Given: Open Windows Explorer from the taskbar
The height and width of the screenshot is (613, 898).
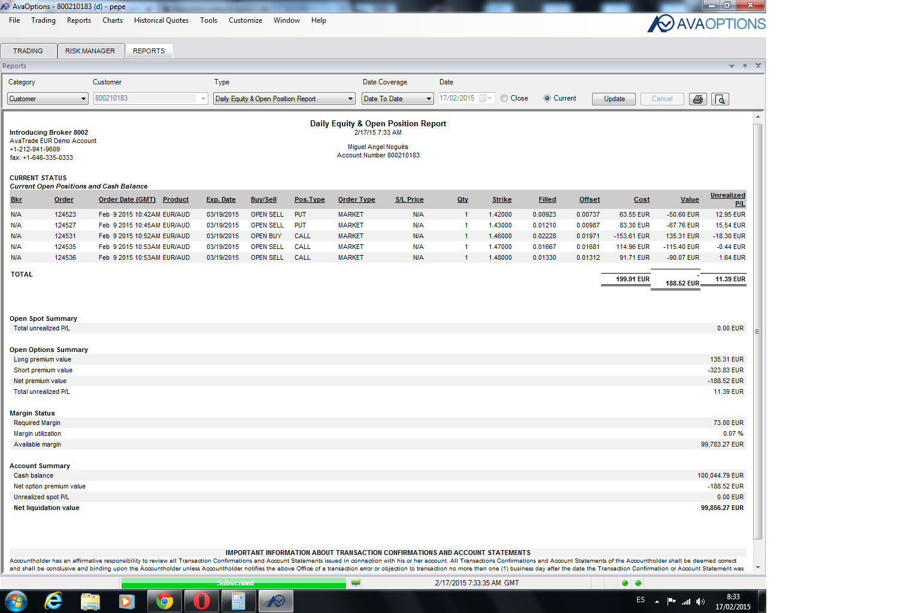Looking at the screenshot, I should (x=90, y=601).
